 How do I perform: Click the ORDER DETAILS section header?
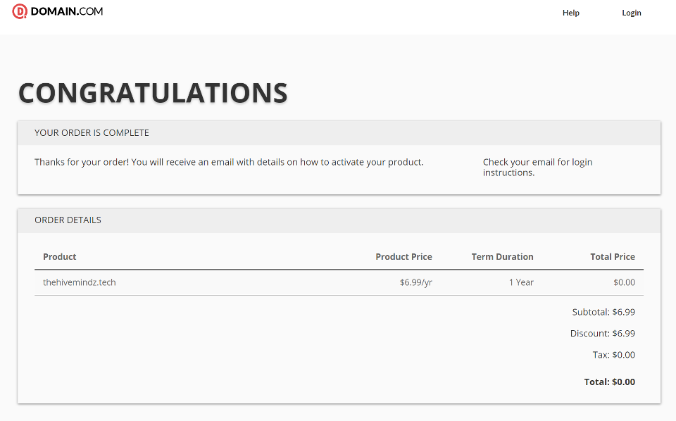[x=68, y=220]
